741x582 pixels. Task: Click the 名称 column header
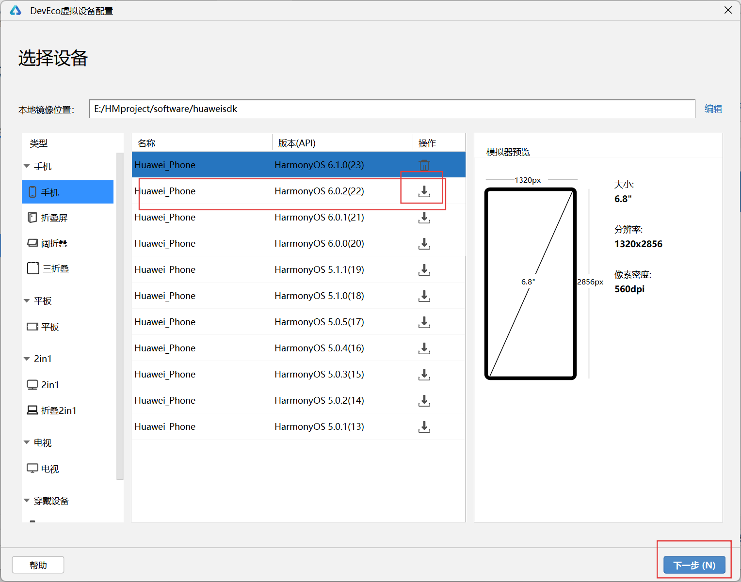coord(202,143)
